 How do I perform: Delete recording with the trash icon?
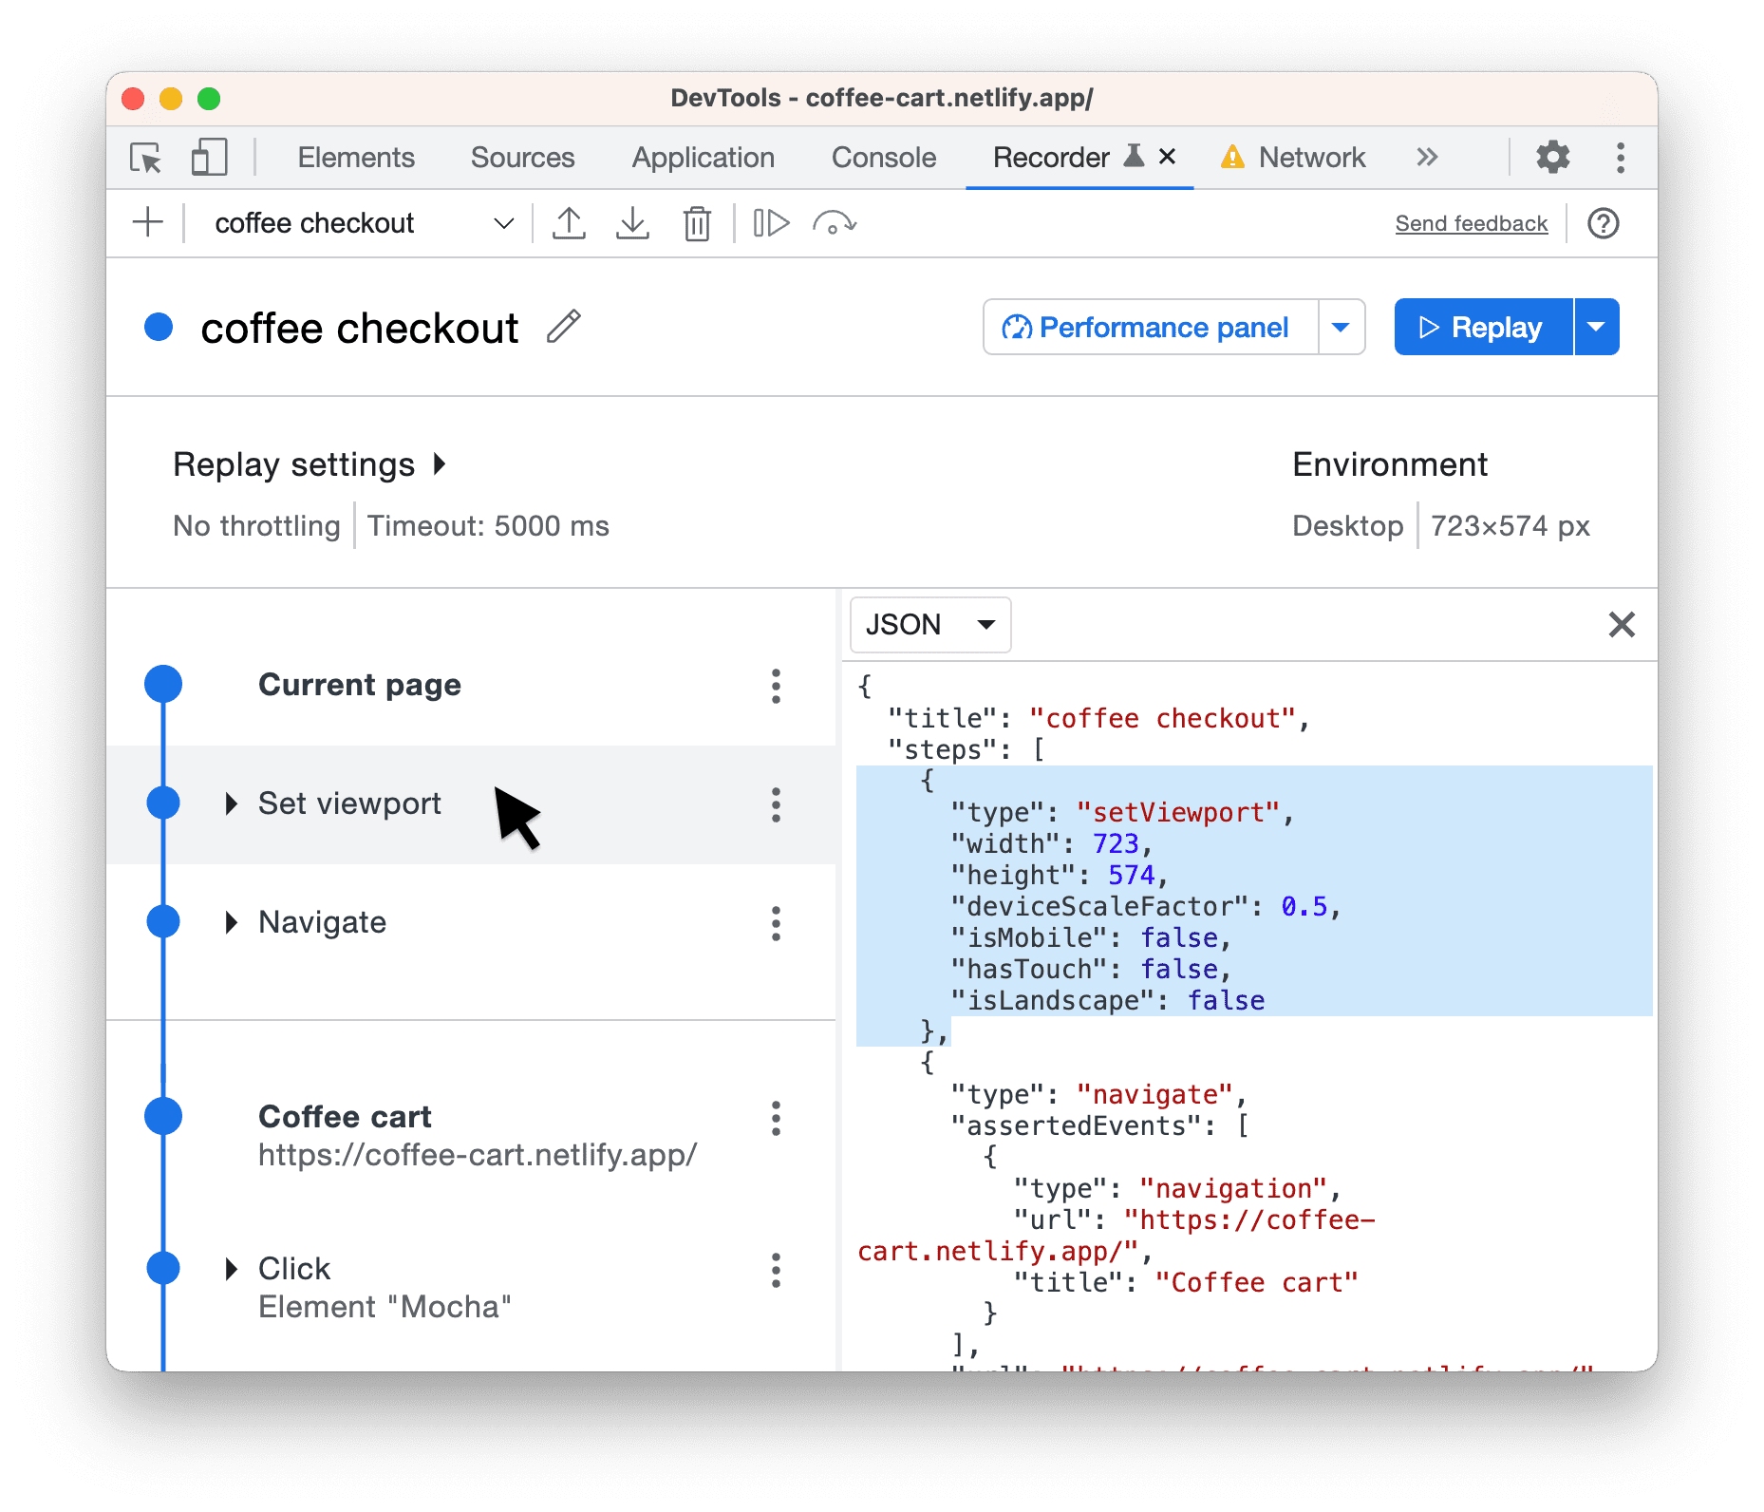click(697, 224)
